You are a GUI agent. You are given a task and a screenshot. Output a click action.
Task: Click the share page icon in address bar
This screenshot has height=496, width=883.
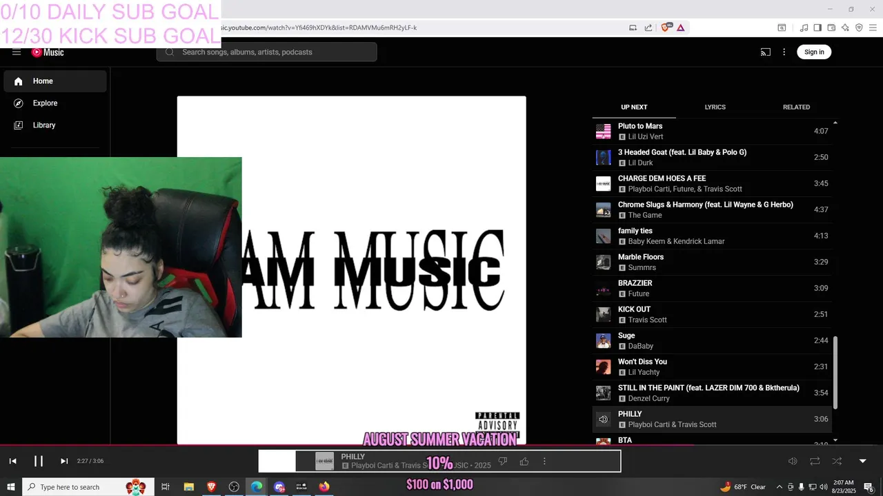tap(648, 28)
